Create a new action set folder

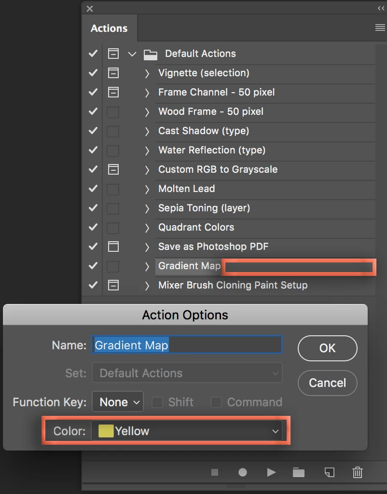pyautogui.click(x=299, y=473)
